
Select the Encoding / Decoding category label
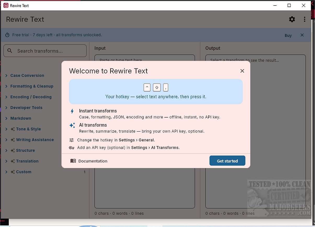[x=31, y=97]
